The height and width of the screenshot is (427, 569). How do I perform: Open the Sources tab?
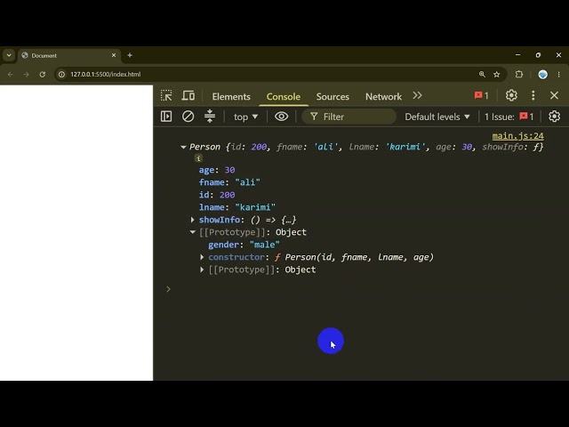click(333, 97)
